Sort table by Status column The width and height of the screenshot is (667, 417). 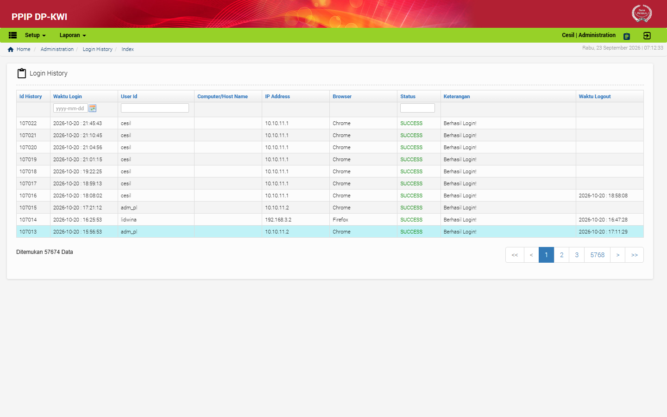point(408,96)
